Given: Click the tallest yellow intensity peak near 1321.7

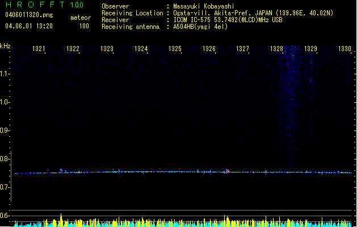Looking at the screenshot, I should click(61, 220).
